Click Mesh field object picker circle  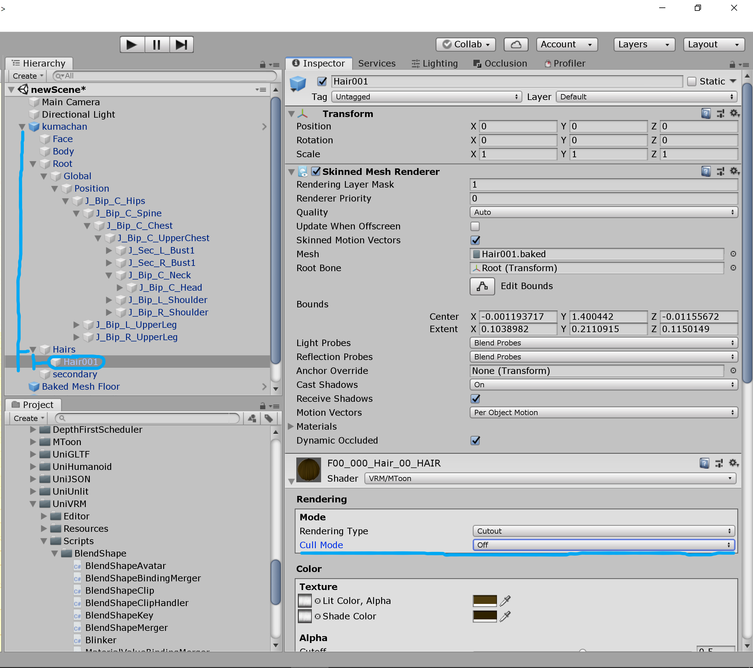pos(733,254)
